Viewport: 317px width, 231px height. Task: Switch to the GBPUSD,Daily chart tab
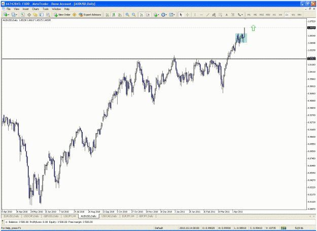[51, 216]
